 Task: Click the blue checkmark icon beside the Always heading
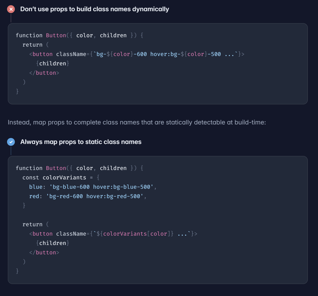(11, 142)
